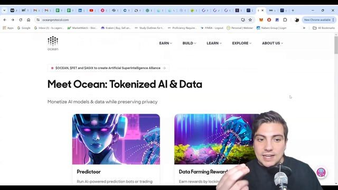Open the Inbox bookmark
This screenshot has height=190, width=338.
(x=49, y=28)
